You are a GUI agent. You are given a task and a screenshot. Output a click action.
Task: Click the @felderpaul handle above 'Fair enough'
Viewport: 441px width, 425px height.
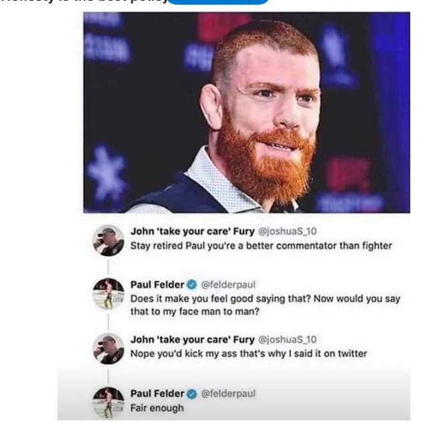pyautogui.click(x=228, y=394)
